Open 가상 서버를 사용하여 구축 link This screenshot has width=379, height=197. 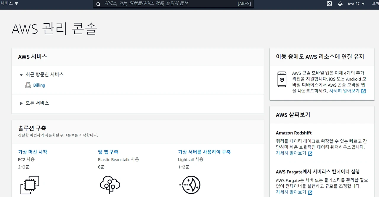point(204,152)
